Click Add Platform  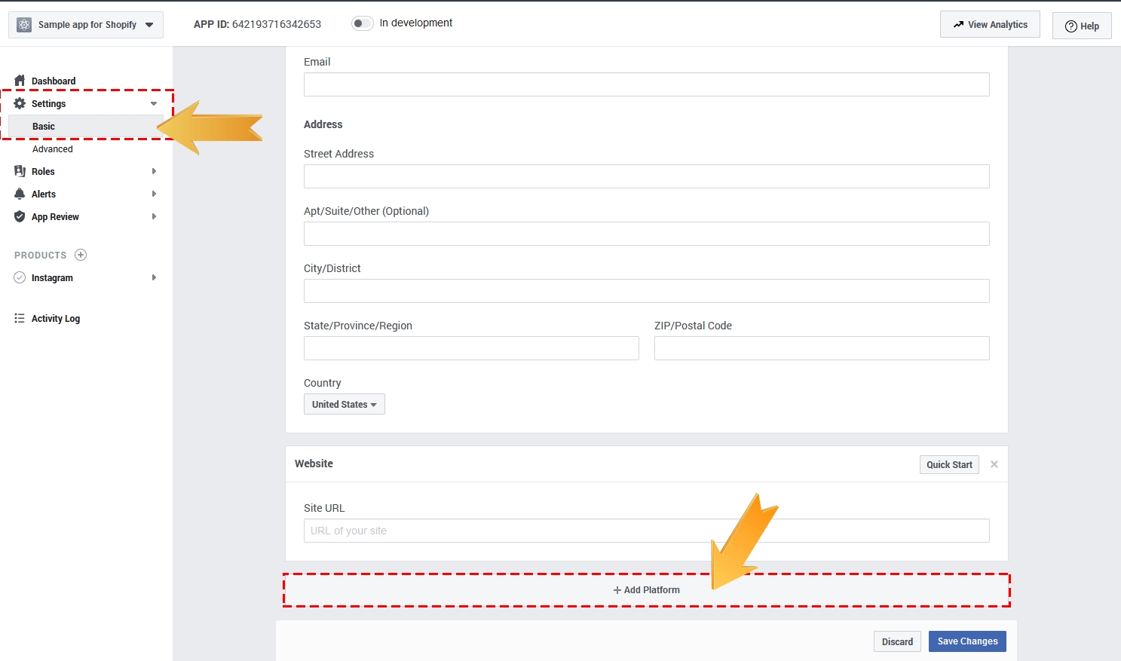[646, 590]
